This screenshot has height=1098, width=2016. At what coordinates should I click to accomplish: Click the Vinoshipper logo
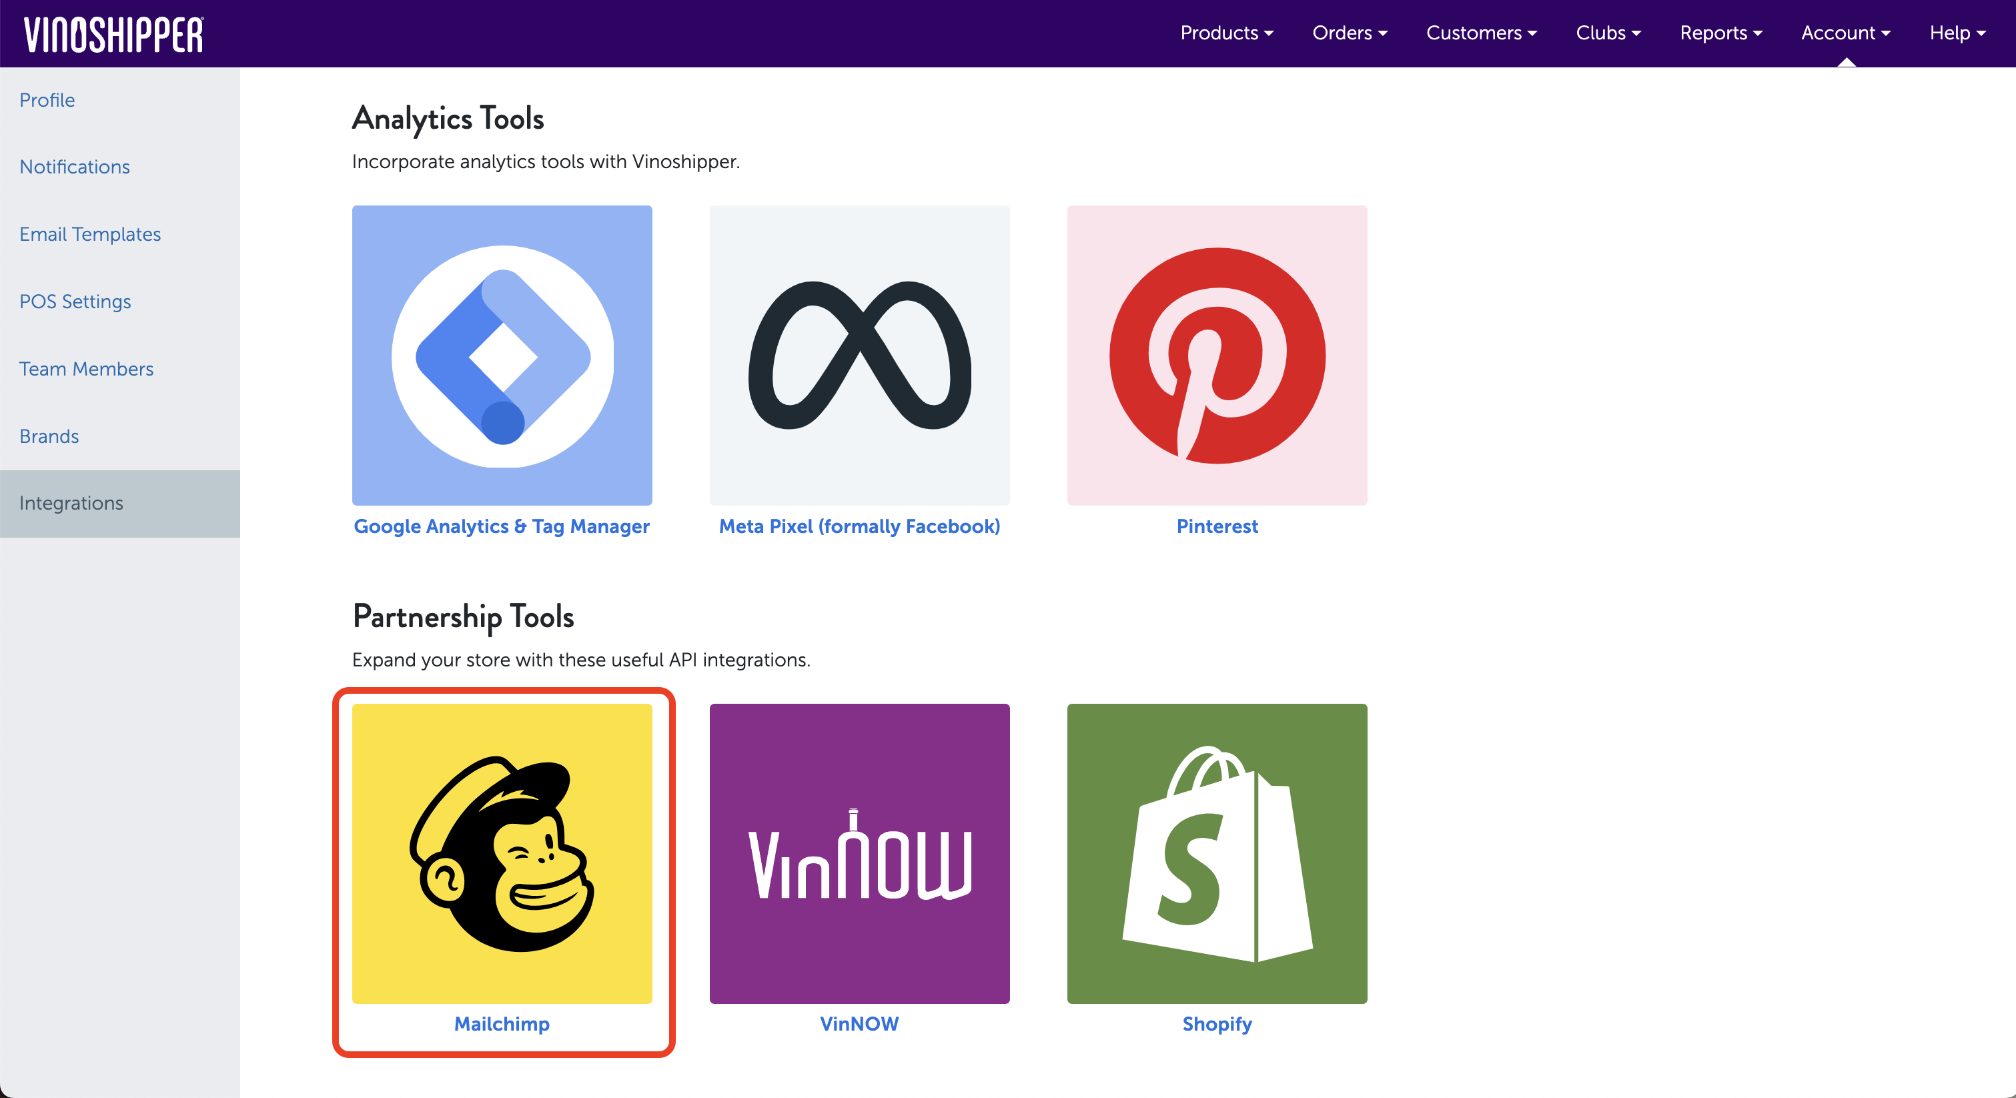click(113, 35)
